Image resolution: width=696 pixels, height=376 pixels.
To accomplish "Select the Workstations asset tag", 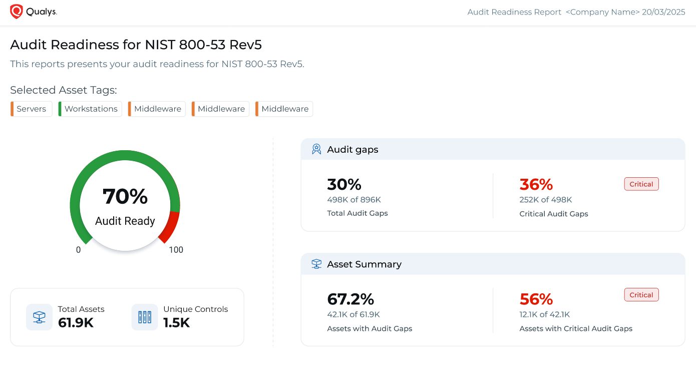I will pos(90,109).
